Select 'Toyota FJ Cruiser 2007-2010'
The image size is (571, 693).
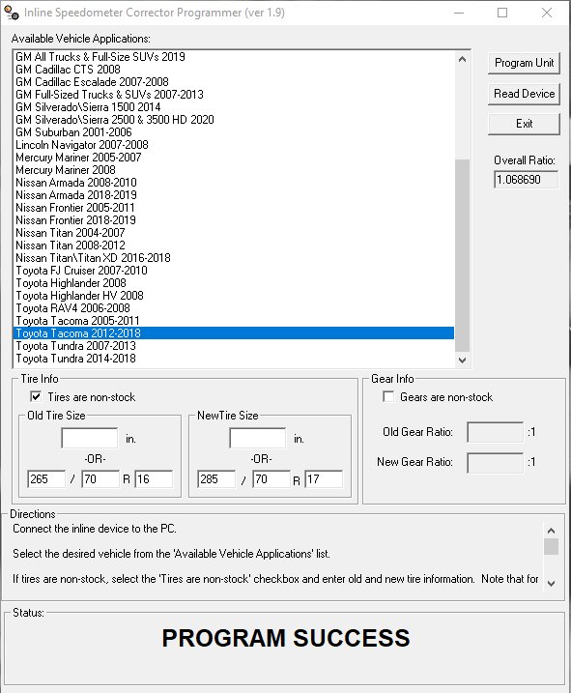[x=234, y=271]
